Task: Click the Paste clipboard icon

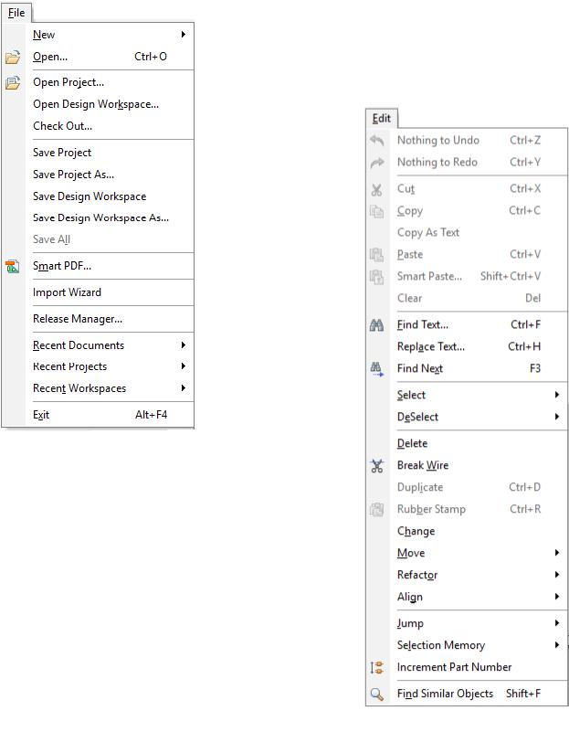Action: [377, 255]
